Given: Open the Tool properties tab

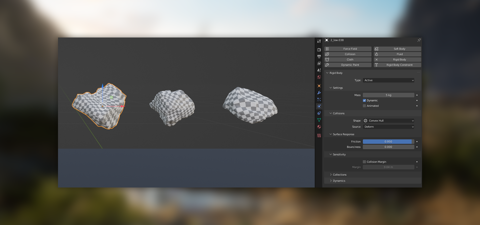Looking at the screenshot, I should [319, 41].
